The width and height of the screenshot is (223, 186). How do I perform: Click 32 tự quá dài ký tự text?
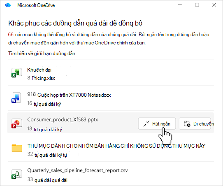click(47, 155)
